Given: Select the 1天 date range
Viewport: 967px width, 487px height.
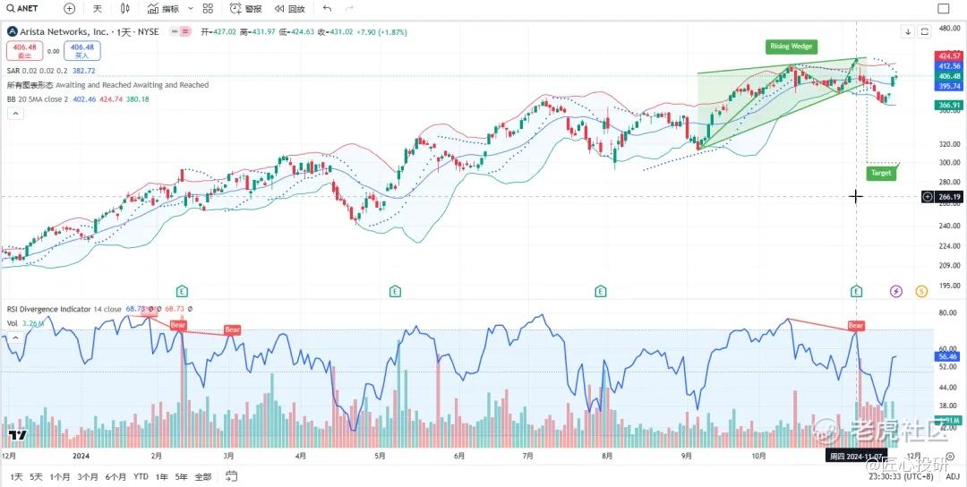Looking at the screenshot, I should 16,476.
